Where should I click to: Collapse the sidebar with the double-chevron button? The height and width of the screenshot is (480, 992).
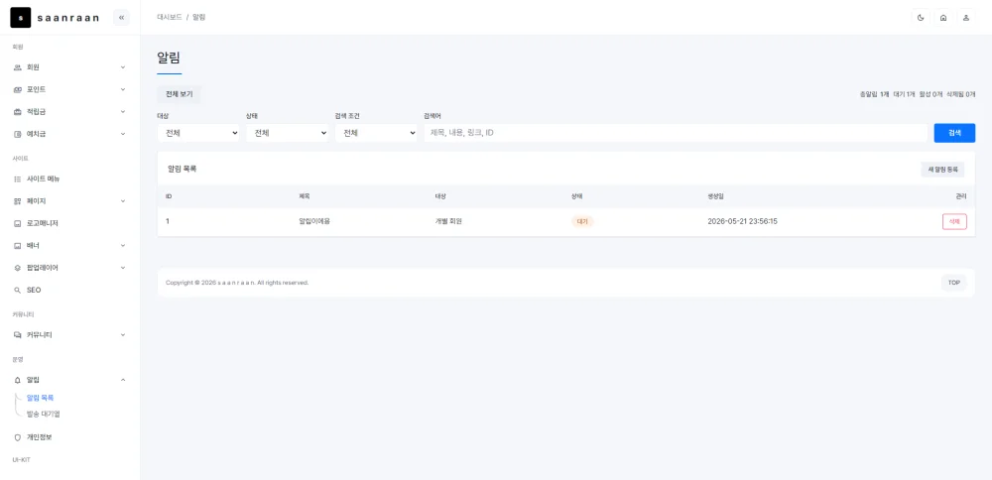pyautogui.click(x=121, y=18)
